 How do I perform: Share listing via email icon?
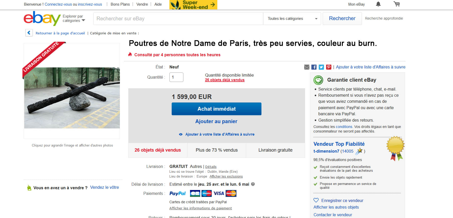pyautogui.click(x=307, y=67)
